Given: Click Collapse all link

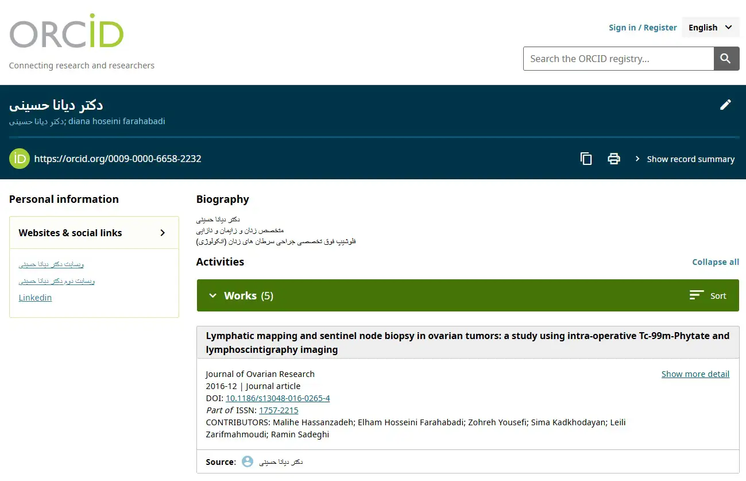Looking at the screenshot, I should pos(715,262).
